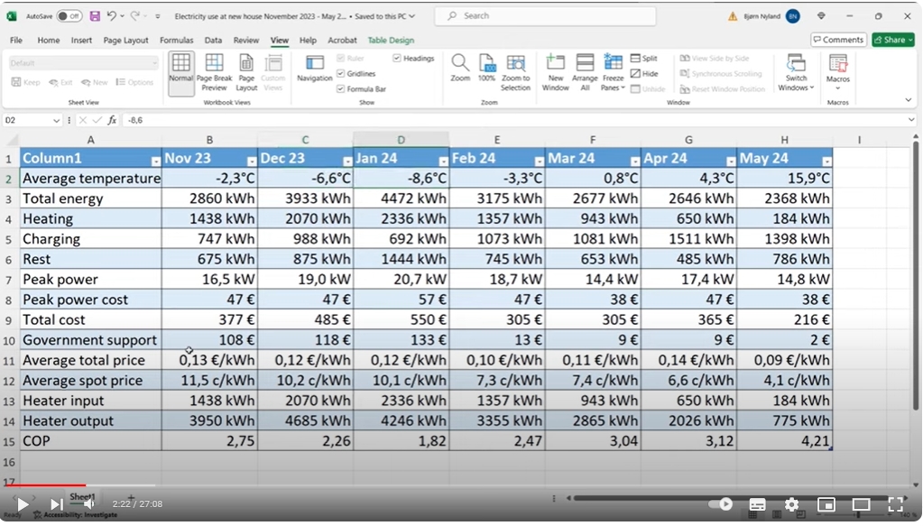Click the Share button
Image resolution: width=923 pixels, height=526 pixels.
coord(892,40)
